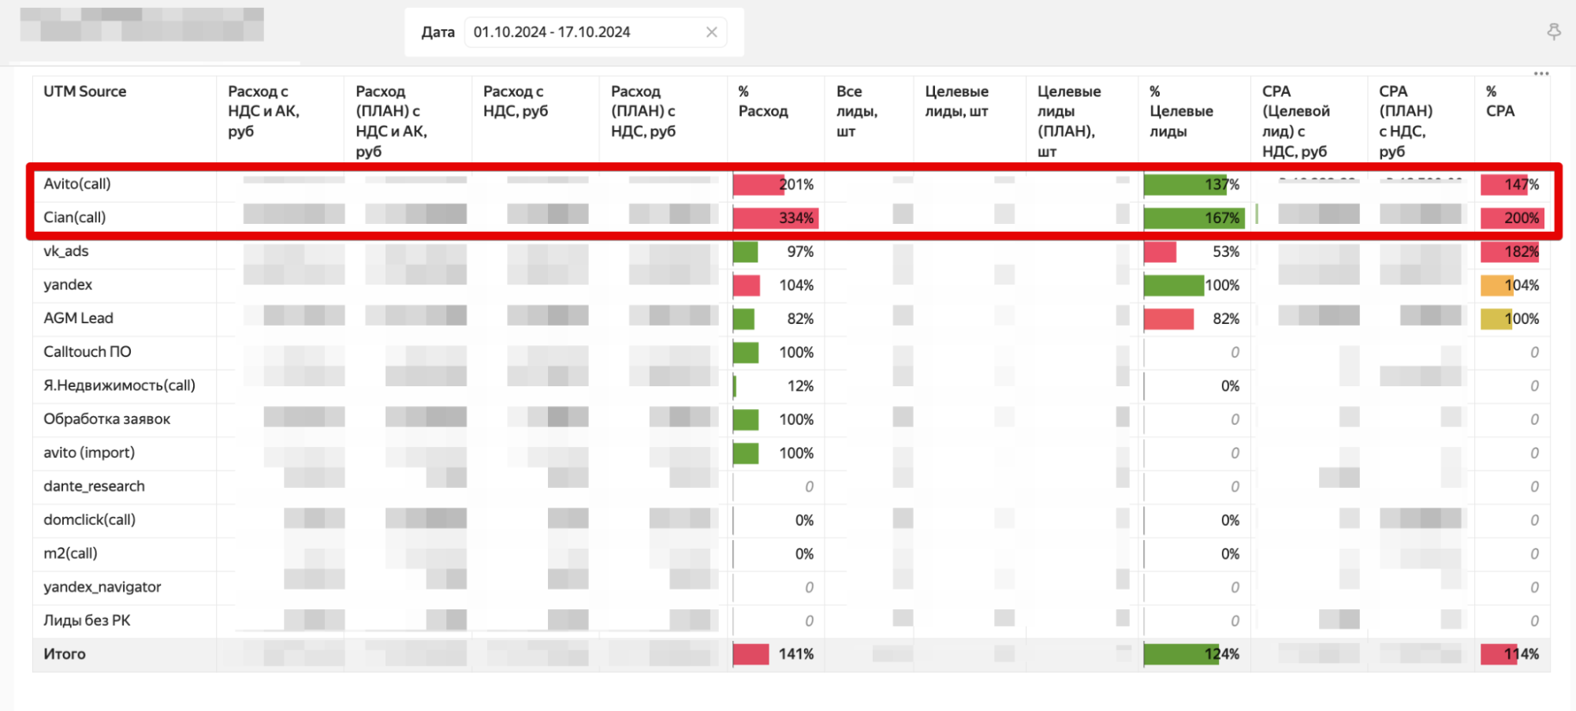Click the orange 104% CPA bar for yandex
1576x711 pixels.
pos(1496,285)
